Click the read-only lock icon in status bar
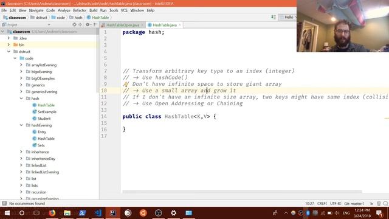 371,204
